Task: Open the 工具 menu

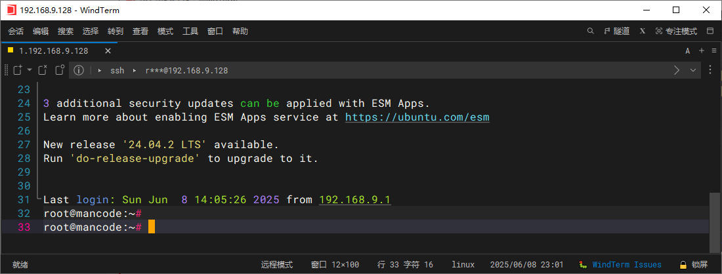Action: coord(190,31)
